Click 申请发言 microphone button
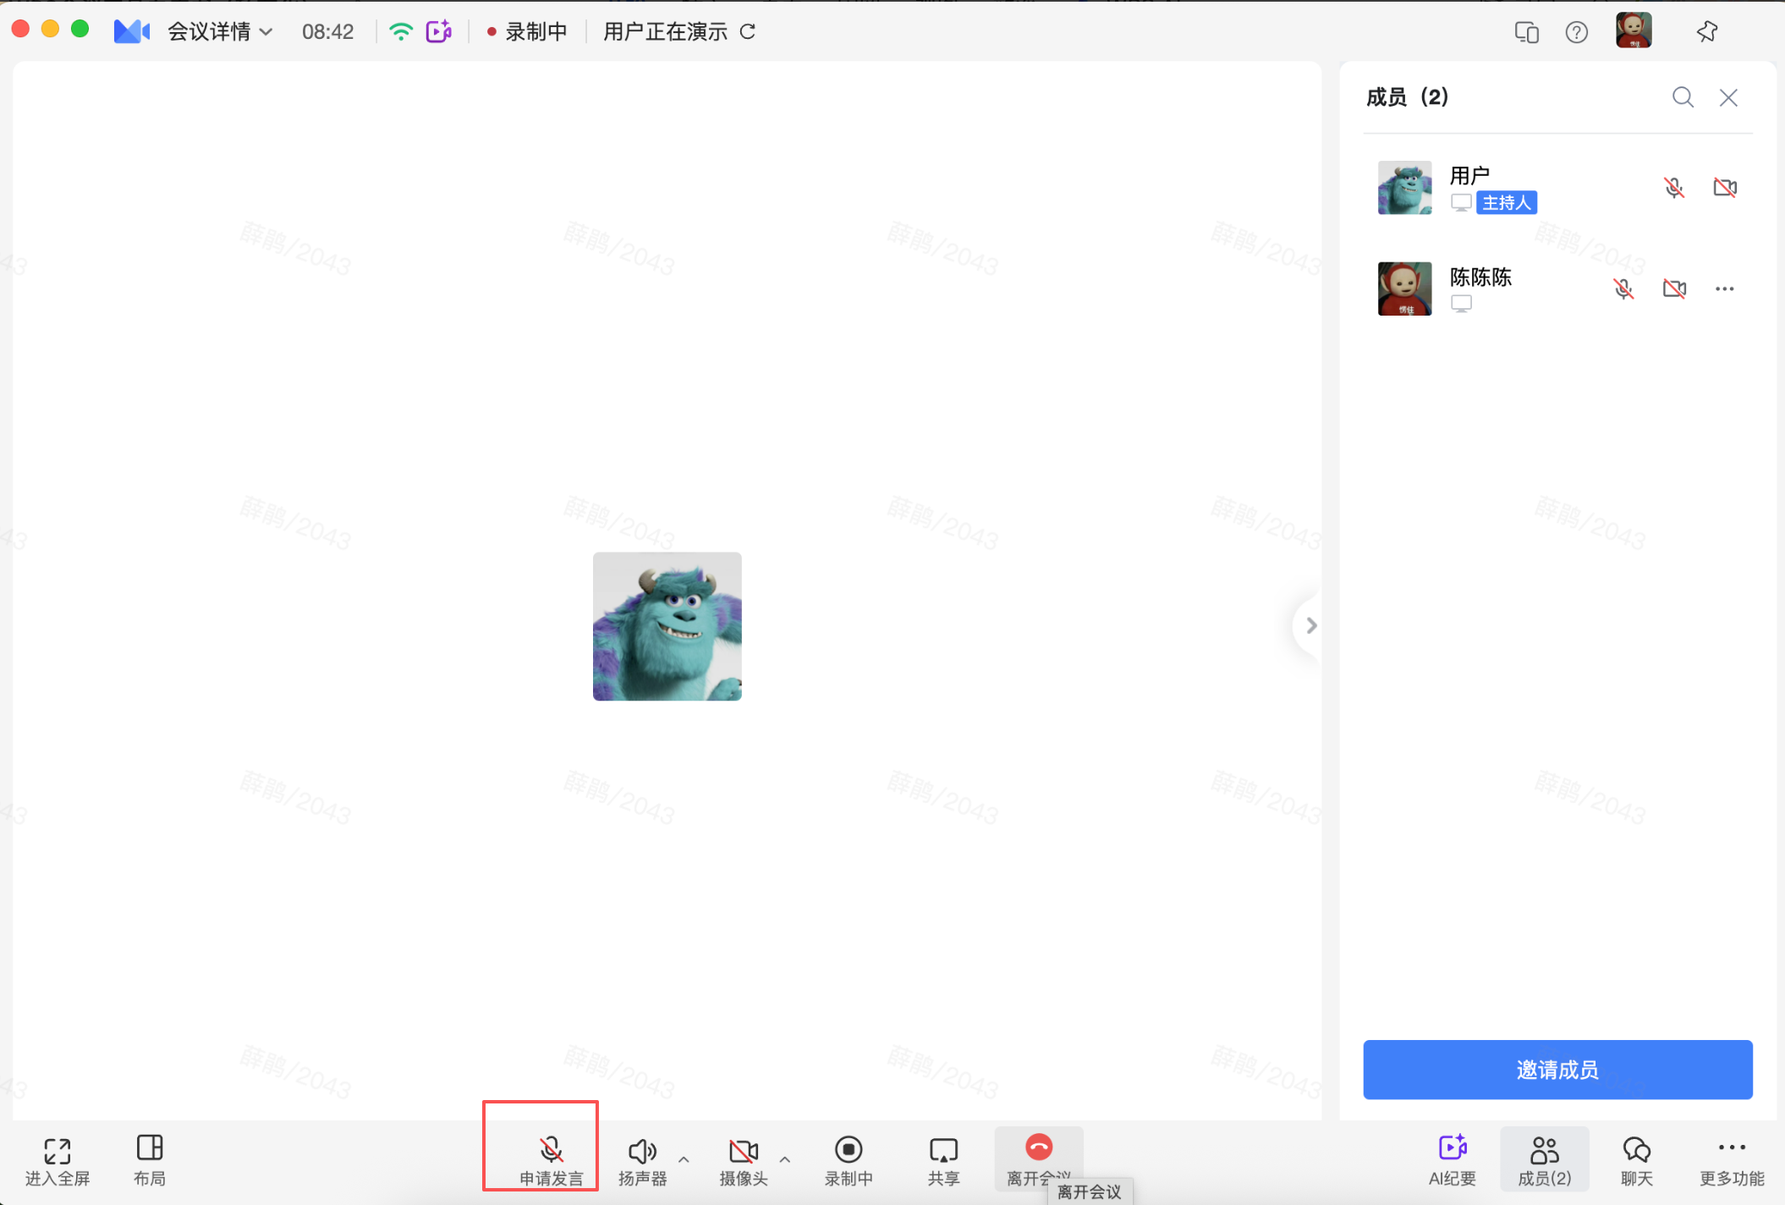 pyautogui.click(x=551, y=1160)
